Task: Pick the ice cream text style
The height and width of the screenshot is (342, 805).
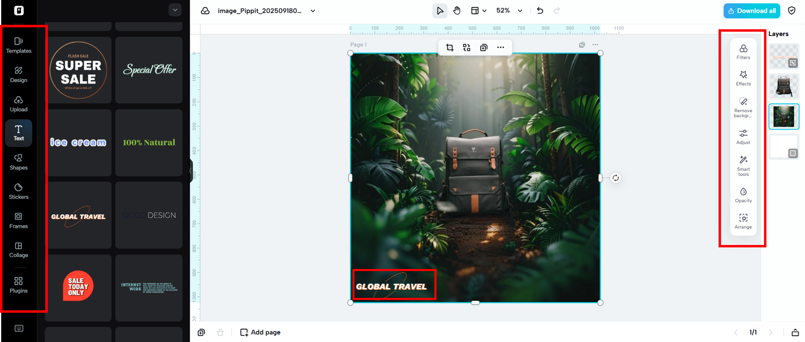Action: [x=78, y=143]
